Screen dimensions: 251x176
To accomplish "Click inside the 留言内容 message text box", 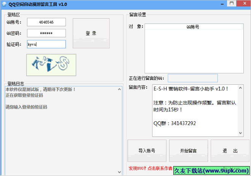I will (x=195, y=111).
